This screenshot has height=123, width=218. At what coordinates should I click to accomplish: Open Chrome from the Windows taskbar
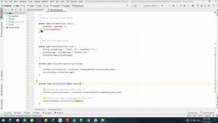pyautogui.click(x=89, y=120)
